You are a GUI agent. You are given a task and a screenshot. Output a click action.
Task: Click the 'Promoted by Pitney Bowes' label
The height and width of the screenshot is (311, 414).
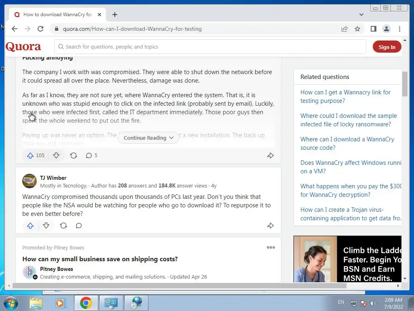(x=53, y=247)
